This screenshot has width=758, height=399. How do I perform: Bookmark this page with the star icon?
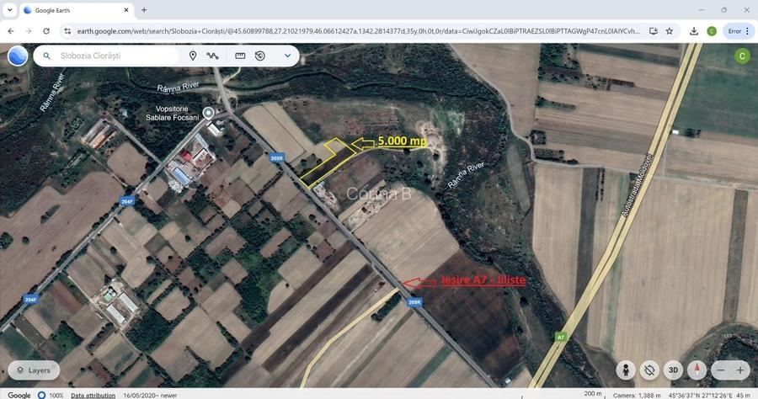pyautogui.click(x=669, y=31)
